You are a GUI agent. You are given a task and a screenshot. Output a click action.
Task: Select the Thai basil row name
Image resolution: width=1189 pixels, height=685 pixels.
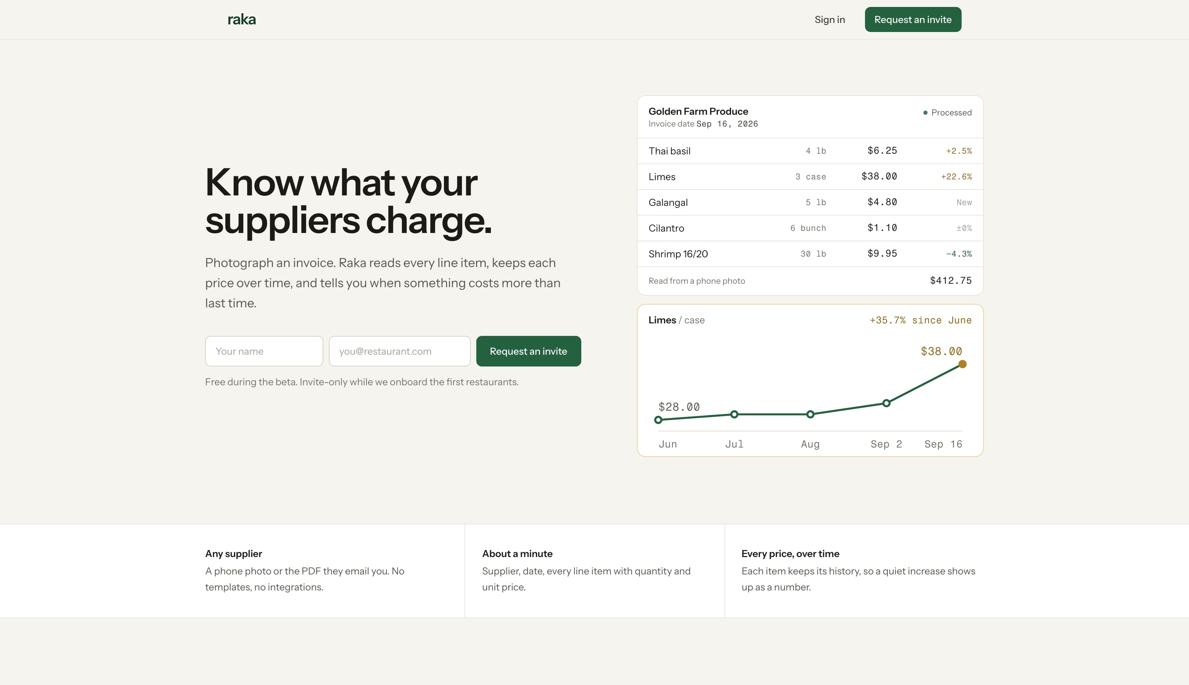(669, 151)
